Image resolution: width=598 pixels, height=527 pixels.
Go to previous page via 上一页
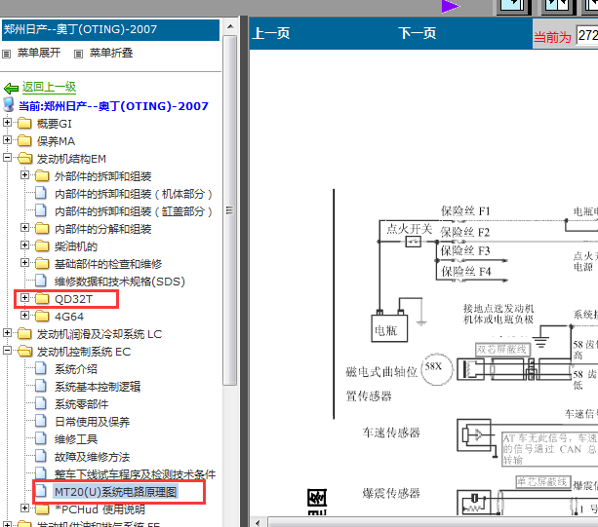click(x=271, y=33)
